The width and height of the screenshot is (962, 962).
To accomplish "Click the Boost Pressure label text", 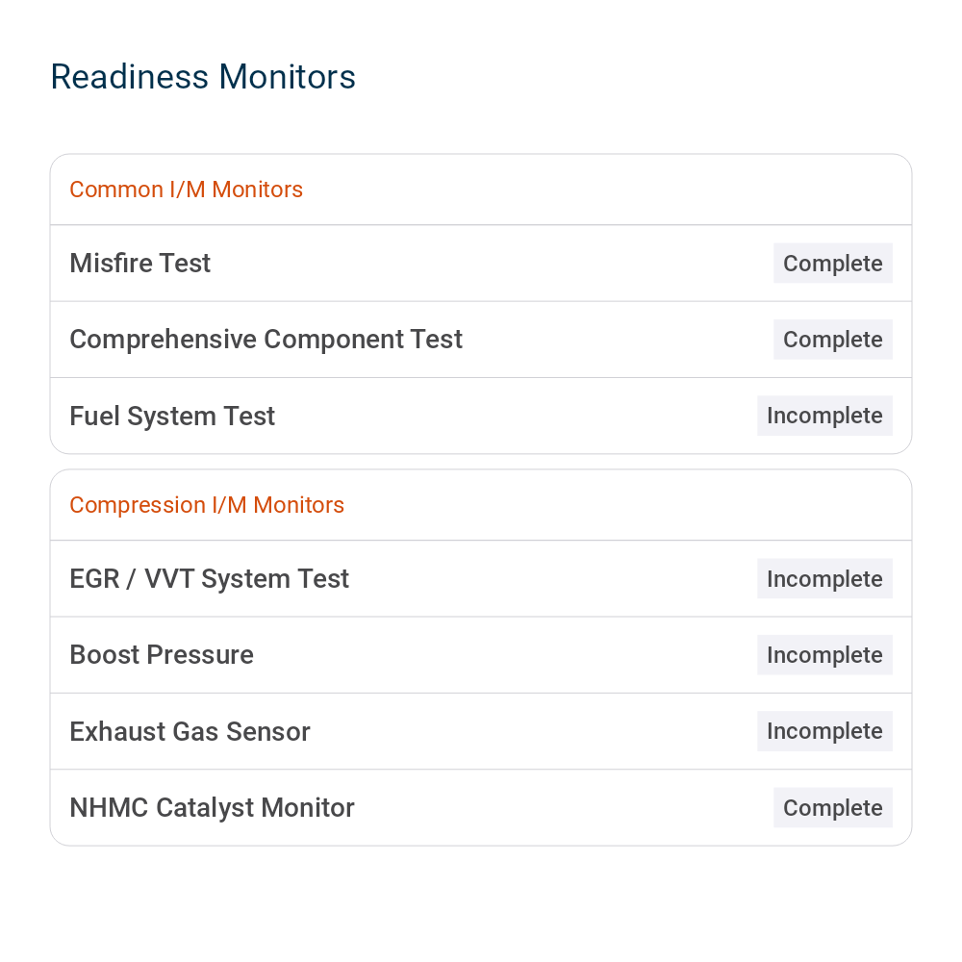I will click(162, 654).
